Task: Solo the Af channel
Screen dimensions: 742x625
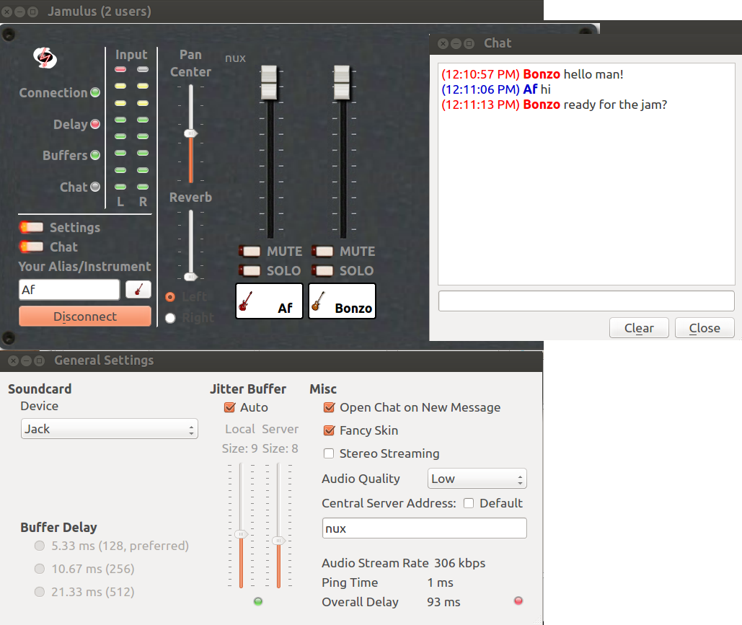Action: point(249,270)
